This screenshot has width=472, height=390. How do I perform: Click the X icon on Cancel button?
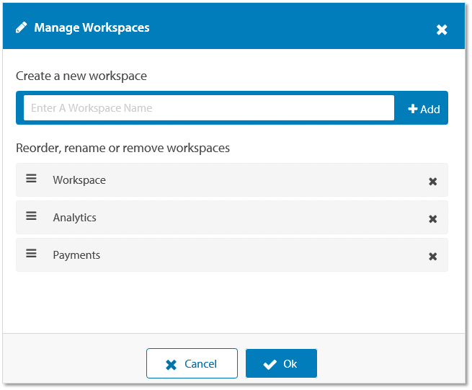(x=171, y=365)
